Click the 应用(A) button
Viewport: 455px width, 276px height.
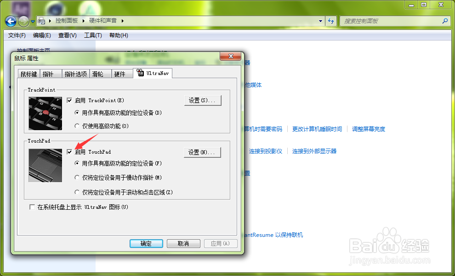tap(221, 243)
